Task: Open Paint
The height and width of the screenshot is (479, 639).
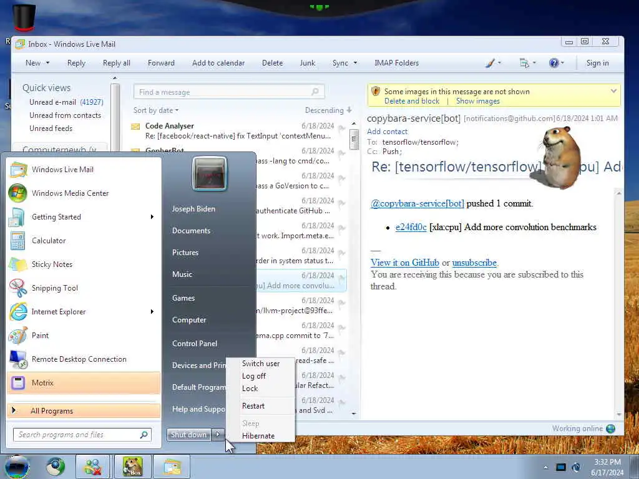Action: [x=84, y=335]
